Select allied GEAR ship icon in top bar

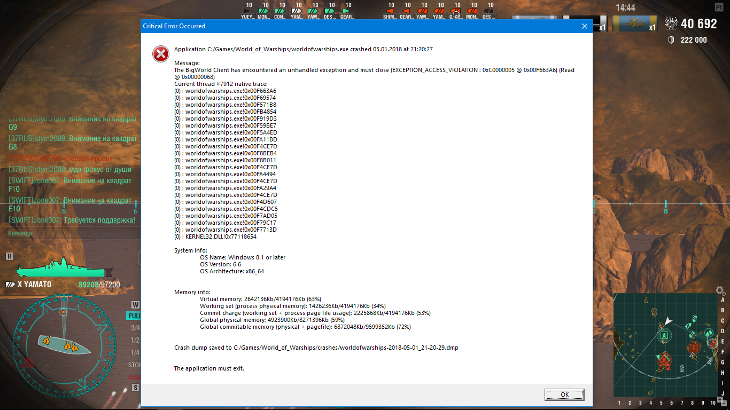(x=347, y=11)
